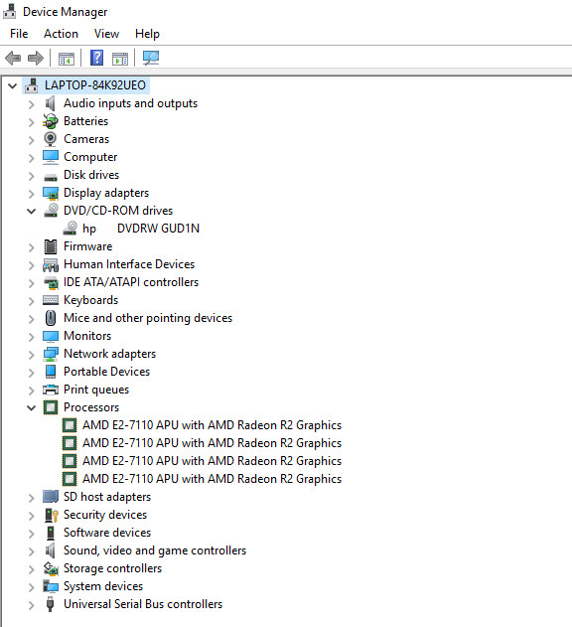
Task: Click the Security devices key icon
Action: pos(52,515)
